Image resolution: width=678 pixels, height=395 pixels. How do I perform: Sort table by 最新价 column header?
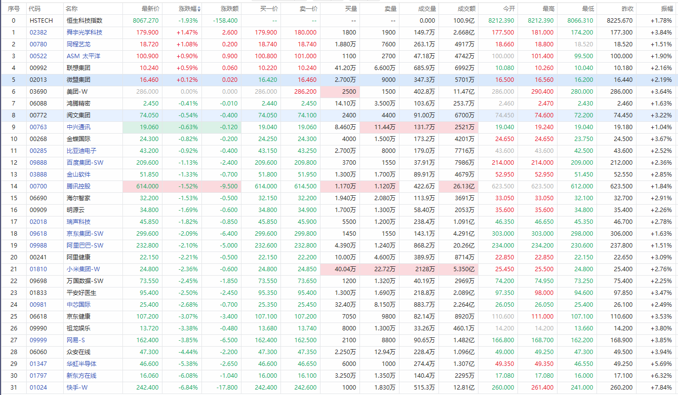pos(150,9)
